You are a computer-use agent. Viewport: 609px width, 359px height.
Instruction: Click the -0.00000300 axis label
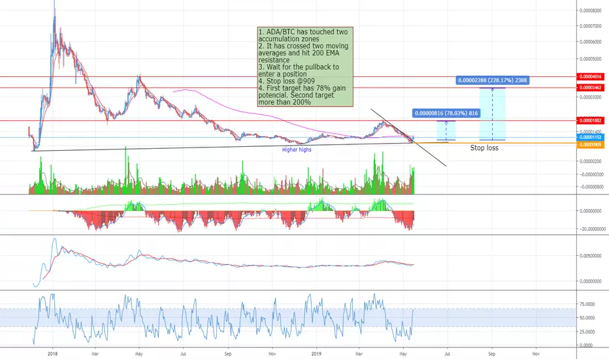[591, 175]
